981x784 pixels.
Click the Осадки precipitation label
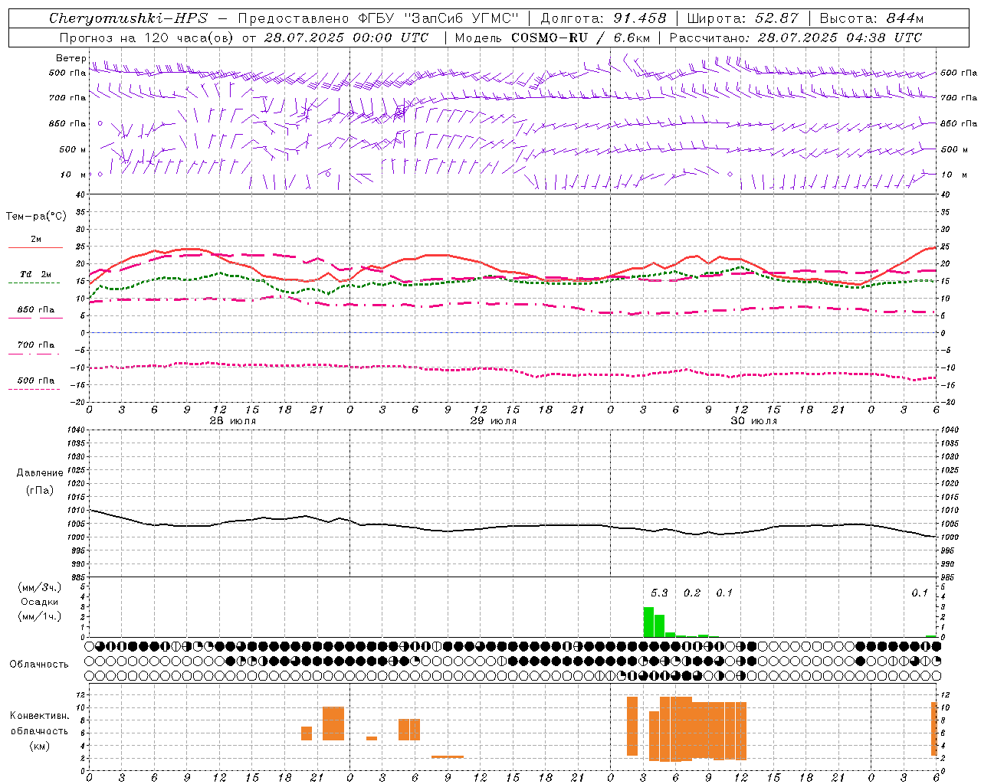coord(40,602)
